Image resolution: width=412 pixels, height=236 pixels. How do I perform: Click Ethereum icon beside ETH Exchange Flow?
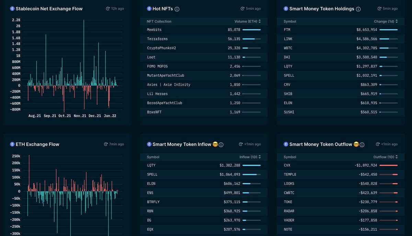coord(12,144)
